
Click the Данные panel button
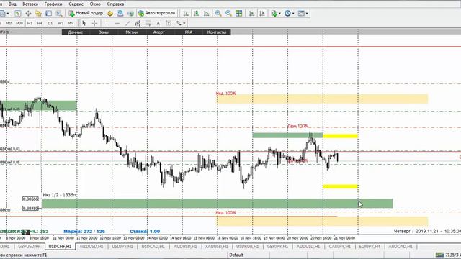(76, 32)
